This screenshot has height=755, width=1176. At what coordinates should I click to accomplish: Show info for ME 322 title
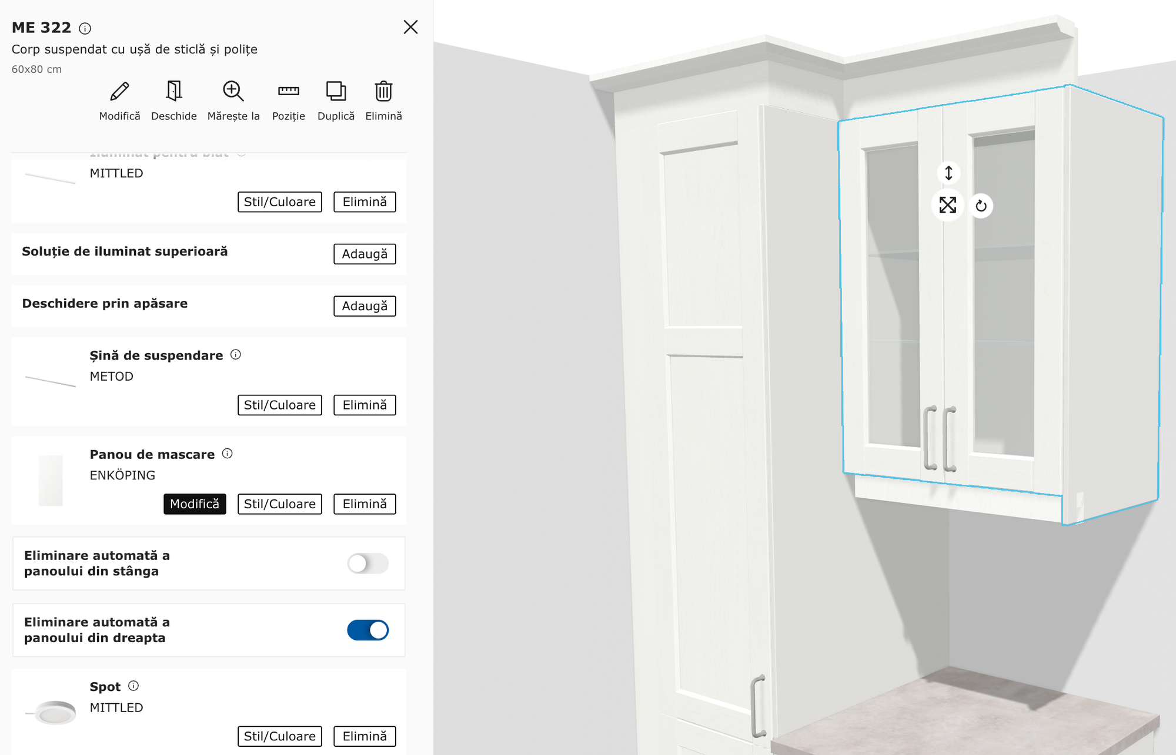[x=85, y=28]
